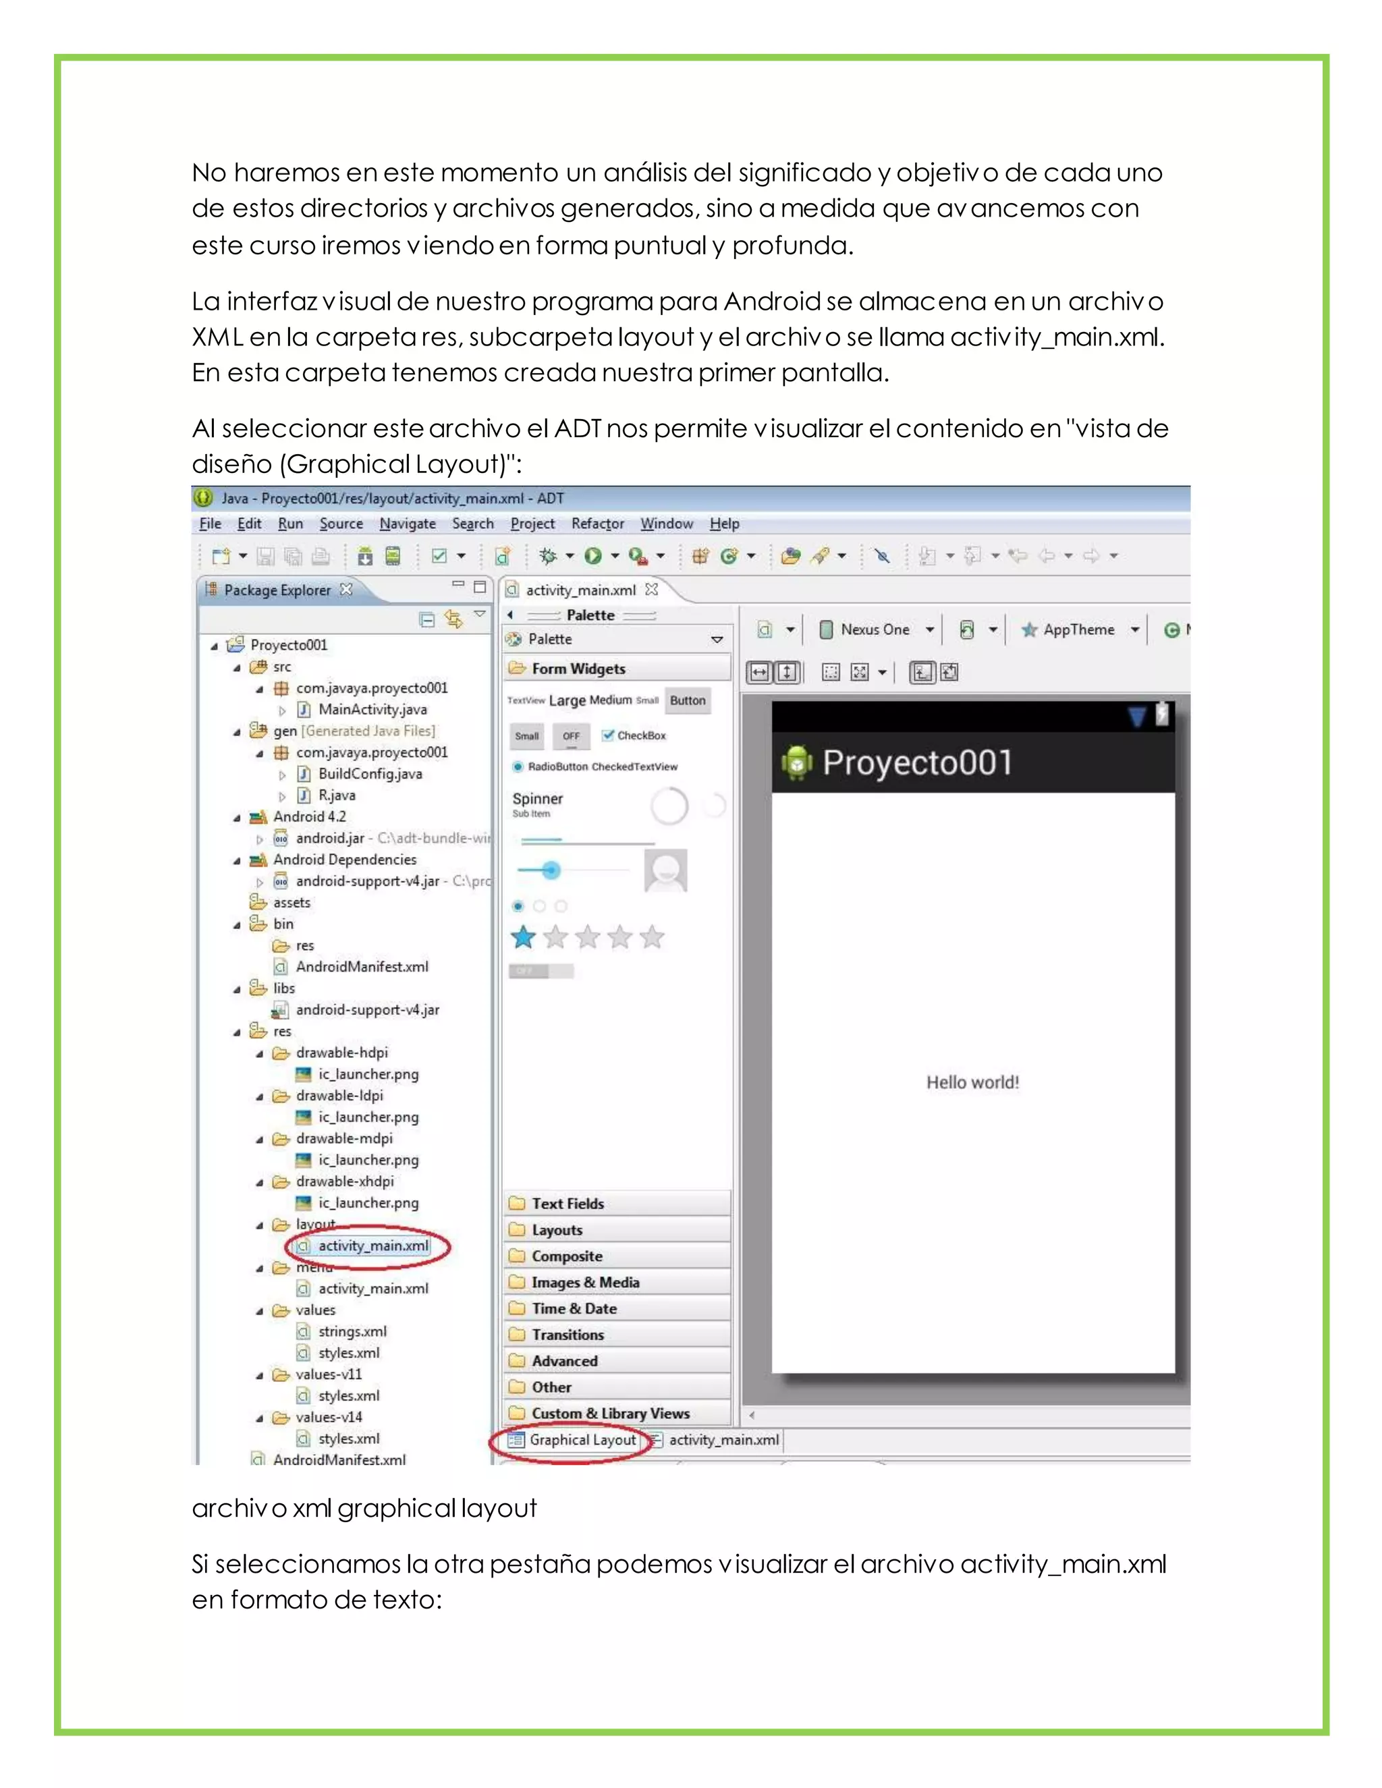The width and height of the screenshot is (1382, 1788).
Task: Click the Button widget in palette
Action: (x=688, y=701)
